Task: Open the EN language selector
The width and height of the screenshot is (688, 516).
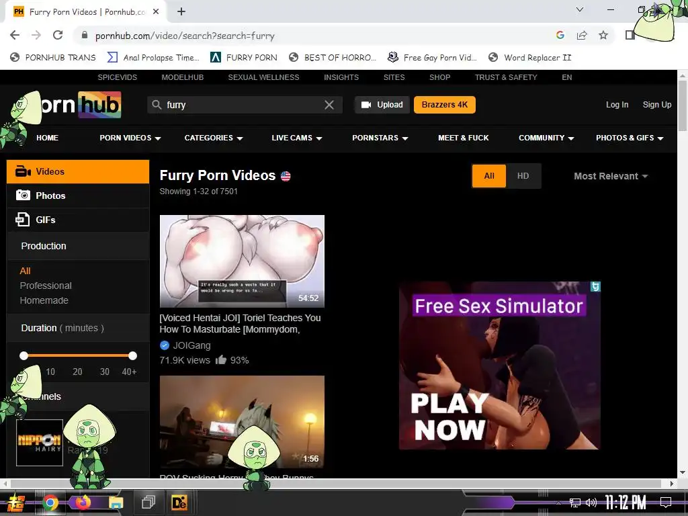Action: pyautogui.click(x=567, y=77)
